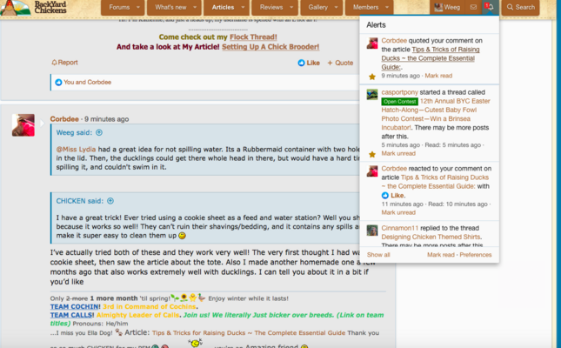561x348 pixels.
Task: Click Corbdee's avatar in first alert
Action: point(372,43)
